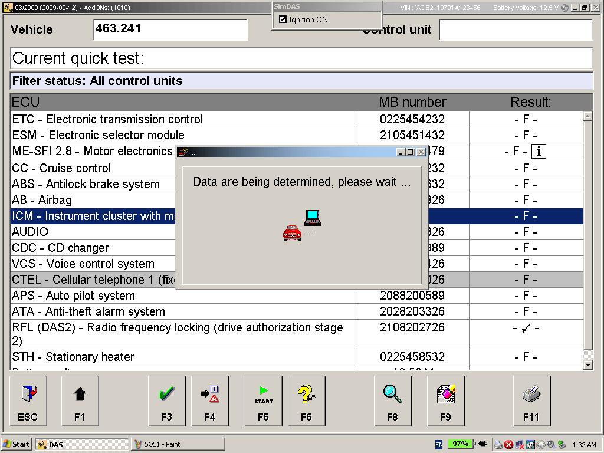Click info icon beside ME-SFI 2.8 result

pyautogui.click(x=538, y=152)
